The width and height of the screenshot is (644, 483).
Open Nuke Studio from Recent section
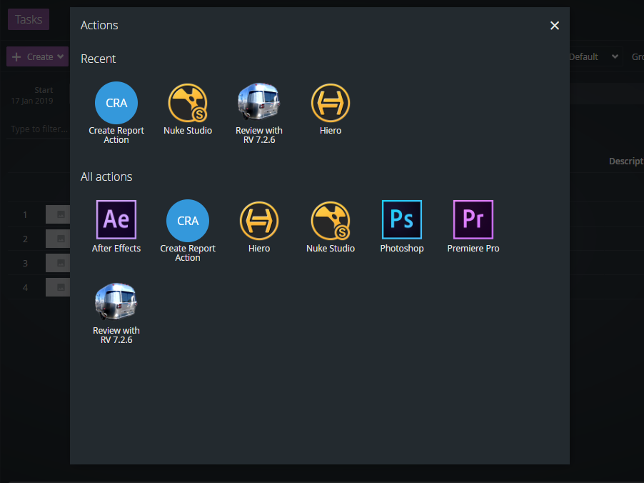(x=188, y=109)
